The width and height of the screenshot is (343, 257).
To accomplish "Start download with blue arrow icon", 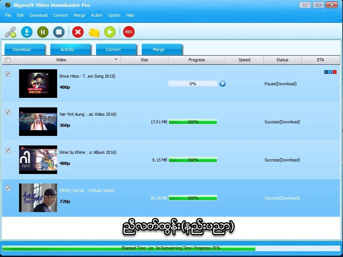I will point(27,32).
